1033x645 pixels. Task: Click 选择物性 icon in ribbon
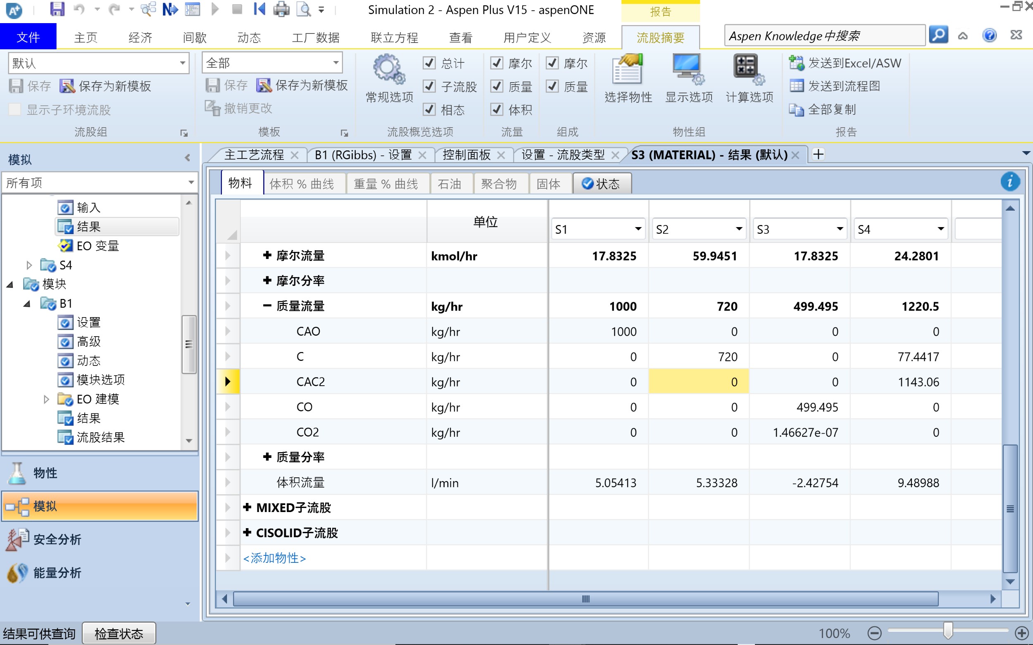click(628, 70)
